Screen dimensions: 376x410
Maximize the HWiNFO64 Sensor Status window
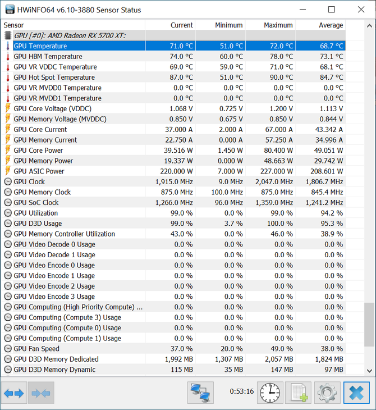331,10
